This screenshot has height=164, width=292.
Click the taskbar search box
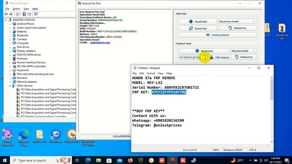41,160
